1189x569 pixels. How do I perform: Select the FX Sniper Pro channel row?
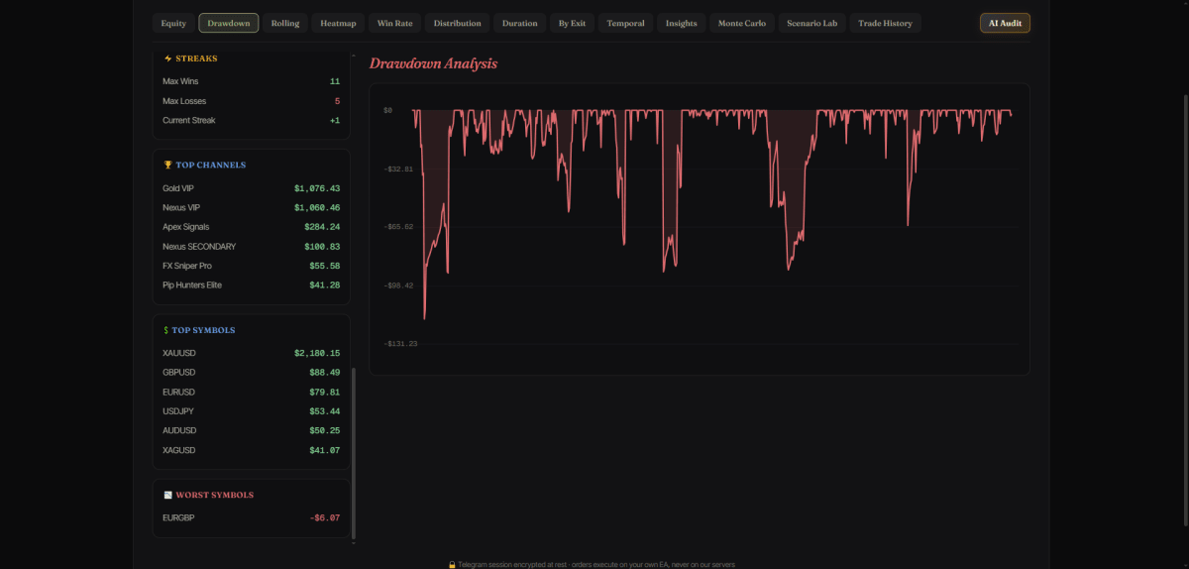coord(252,266)
